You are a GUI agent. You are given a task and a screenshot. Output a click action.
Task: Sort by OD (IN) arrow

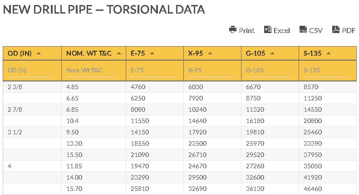point(39,53)
